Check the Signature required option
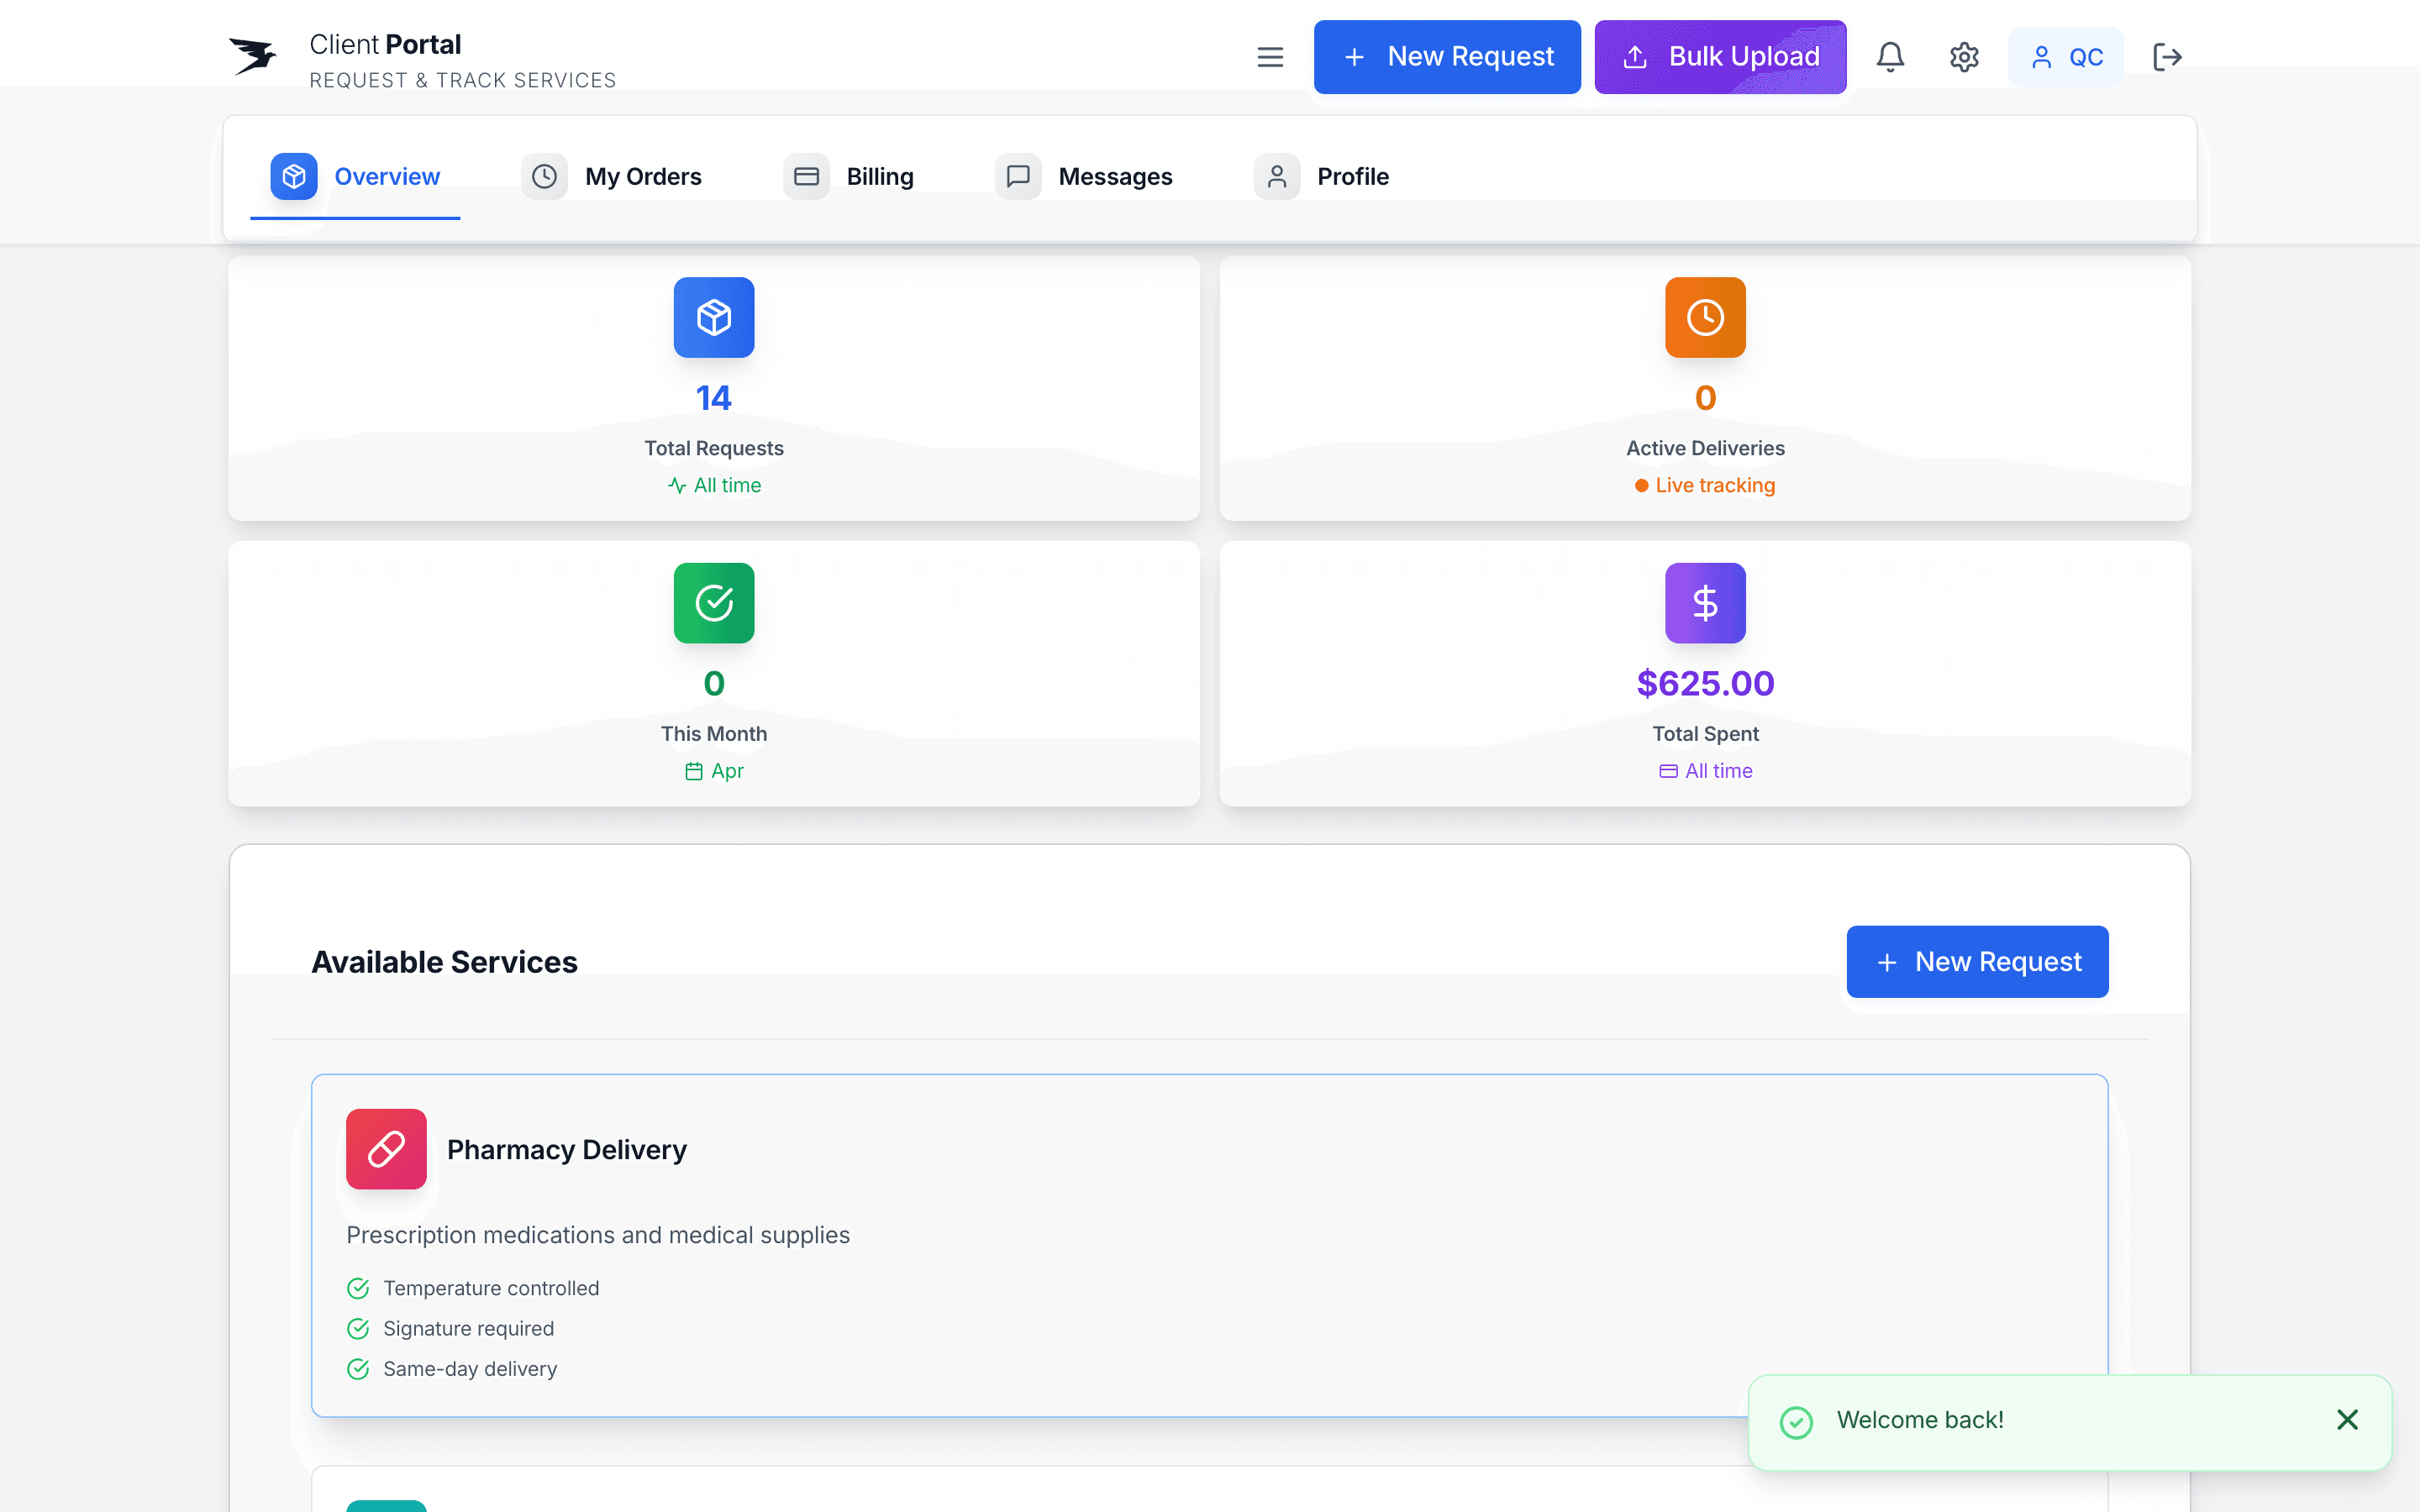This screenshot has width=2420, height=1512. point(360,1328)
